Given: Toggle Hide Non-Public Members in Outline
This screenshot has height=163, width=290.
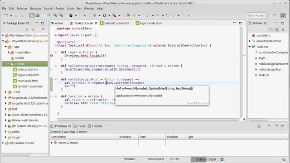Looking at the screenshot, I should coord(283,29).
